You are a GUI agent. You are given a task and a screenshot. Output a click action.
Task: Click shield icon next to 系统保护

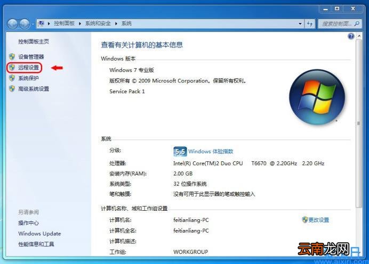pos(12,78)
